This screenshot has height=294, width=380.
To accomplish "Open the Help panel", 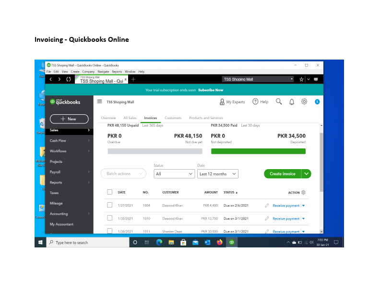I will tap(260, 102).
